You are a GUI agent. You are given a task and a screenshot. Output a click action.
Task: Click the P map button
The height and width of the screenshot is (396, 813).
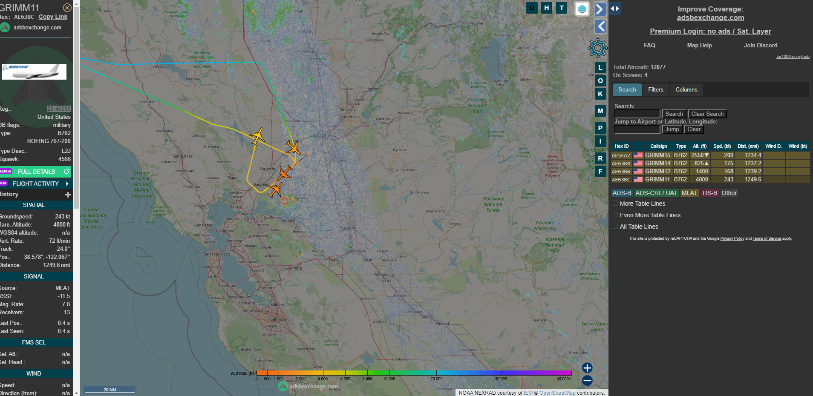click(600, 128)
